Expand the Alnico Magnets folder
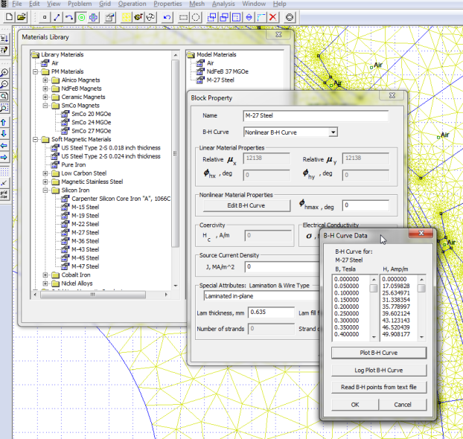The width and height of the screenshot is (463, 439). point(45,80)
